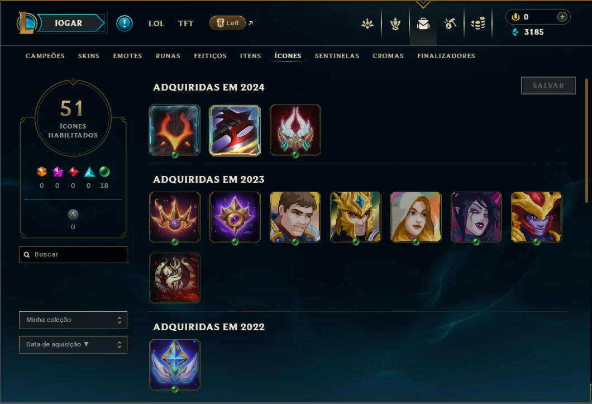This screenshot has width=592, height=404.
Task: Select the smiling Garen portrait icon
Action: click(295, 217)
